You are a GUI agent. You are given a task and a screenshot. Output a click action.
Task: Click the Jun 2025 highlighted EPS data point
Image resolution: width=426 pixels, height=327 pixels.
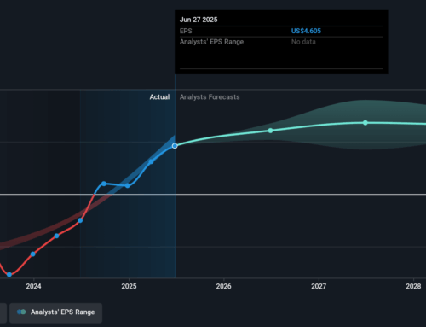click(175, 146)
